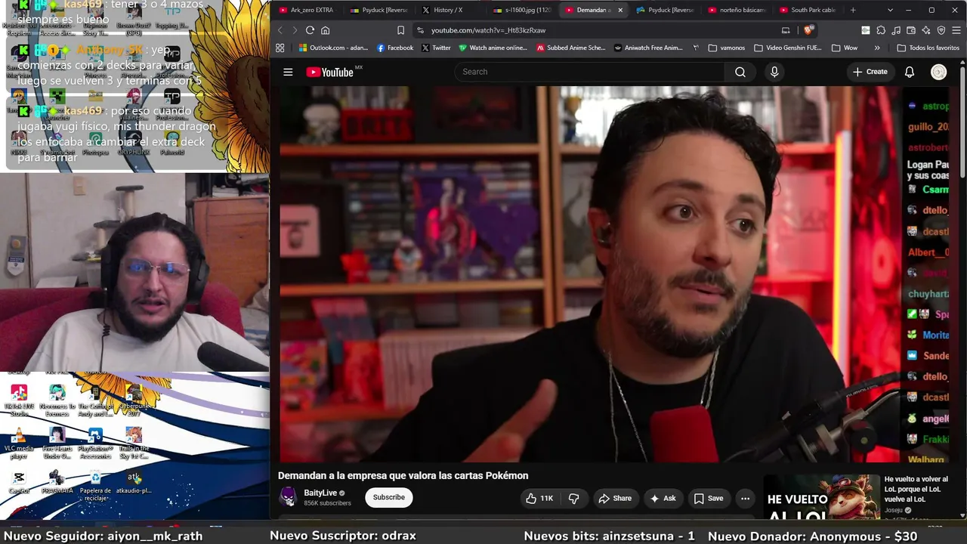Reload the page in the browser
The height and width of the screenshot is (544, 967).
[x=310, y=30]
